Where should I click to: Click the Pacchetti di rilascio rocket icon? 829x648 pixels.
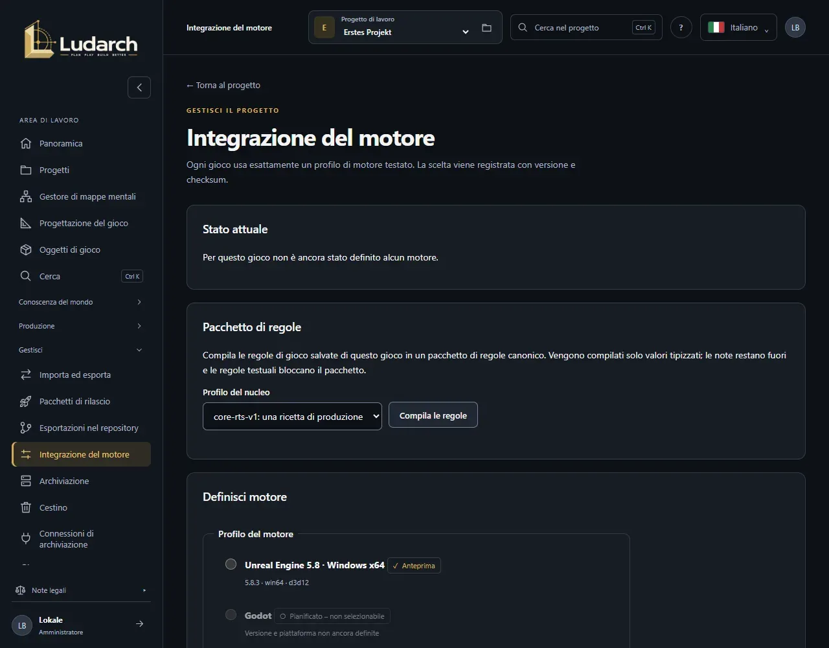26,401
